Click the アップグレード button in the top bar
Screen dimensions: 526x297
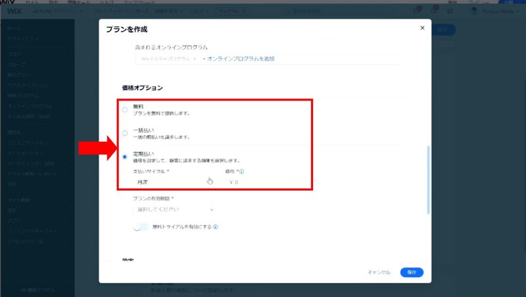[x=233, y=11]
